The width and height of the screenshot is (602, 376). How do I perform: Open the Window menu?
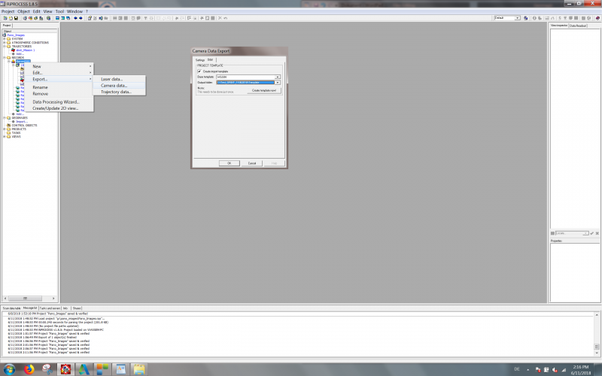click(x=74, y=11)
